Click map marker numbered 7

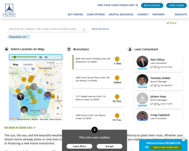[40, 92]
